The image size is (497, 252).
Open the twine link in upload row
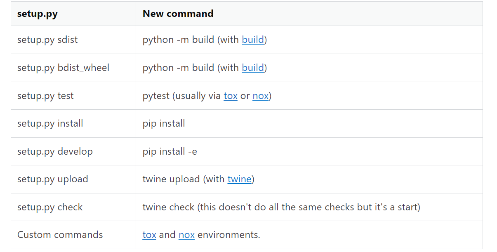(x=240, y=179)
